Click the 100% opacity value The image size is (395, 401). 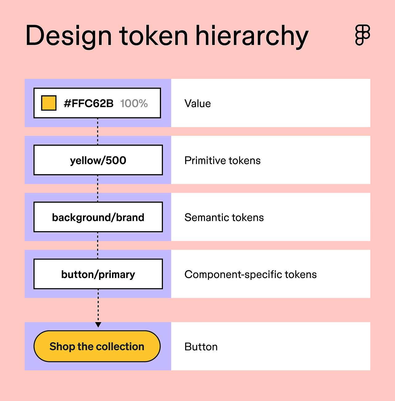click(x=134, y=103)
